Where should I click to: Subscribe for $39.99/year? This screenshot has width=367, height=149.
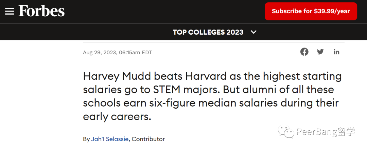(x=311, y=11)
